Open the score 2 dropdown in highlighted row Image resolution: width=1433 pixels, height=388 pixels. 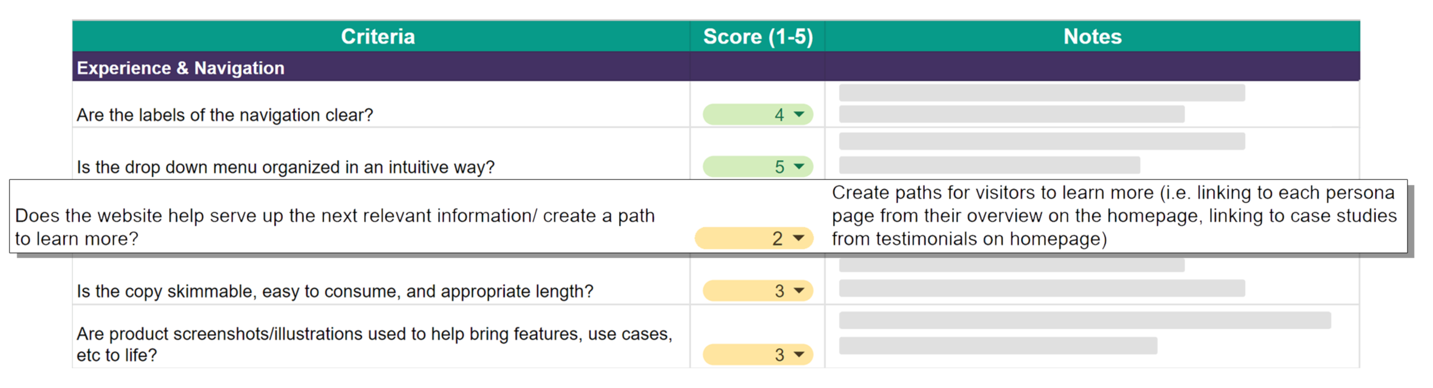798,238
